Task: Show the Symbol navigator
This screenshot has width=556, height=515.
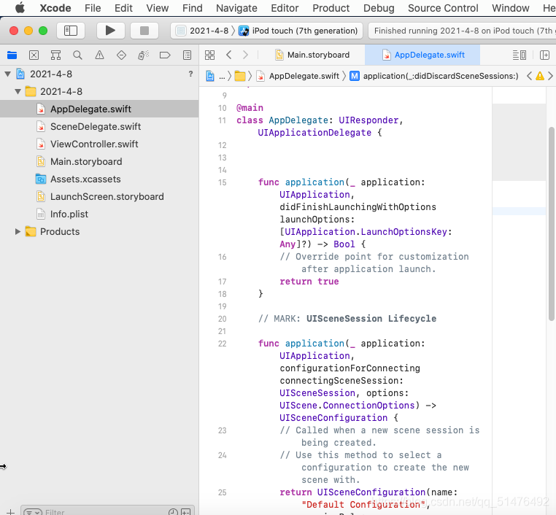Action: [55, 55]
